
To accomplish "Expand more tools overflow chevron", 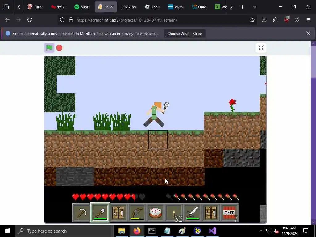I will [x=297, y=20].
